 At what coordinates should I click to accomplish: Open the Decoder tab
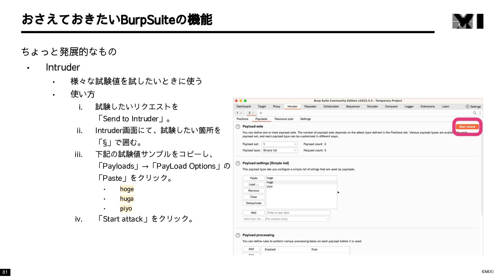point(372,106)
